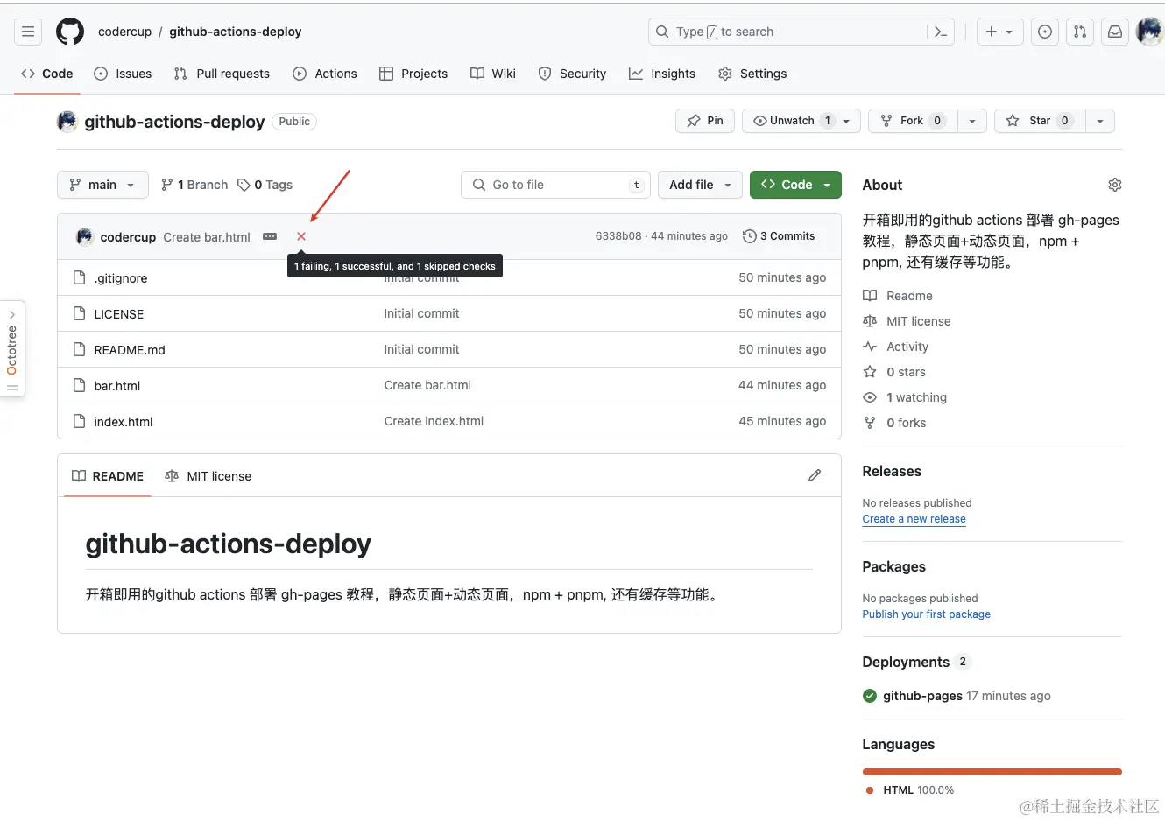
Task: View 0 forks list
Action: point(894,423)
